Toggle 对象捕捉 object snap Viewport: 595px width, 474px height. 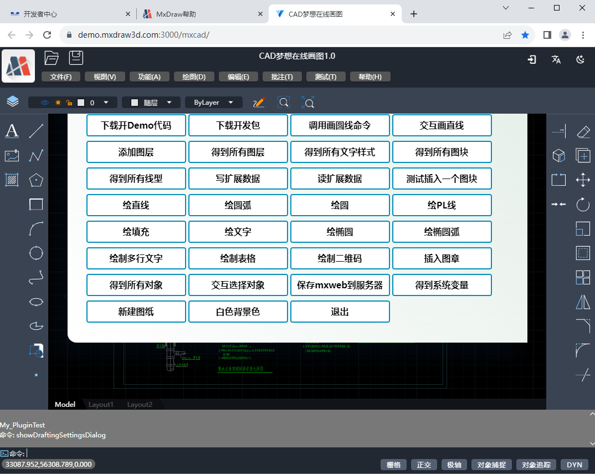point(491,465)
